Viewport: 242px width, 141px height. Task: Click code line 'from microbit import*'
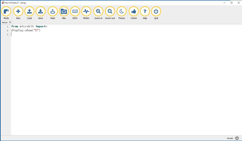coord(29,27)
